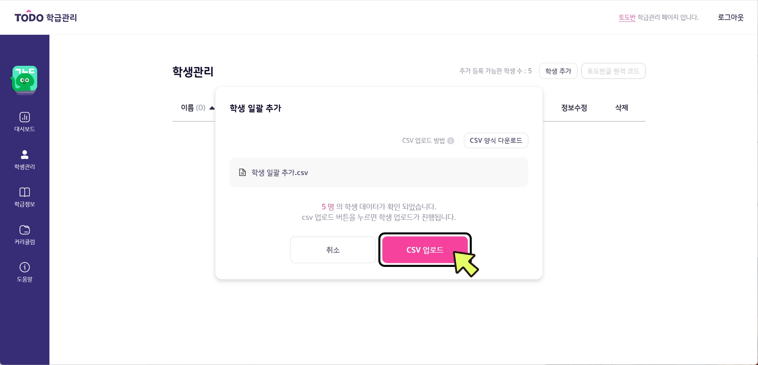Click the 이름 (0) column header

pyautogui.click(x=192, y=108)
